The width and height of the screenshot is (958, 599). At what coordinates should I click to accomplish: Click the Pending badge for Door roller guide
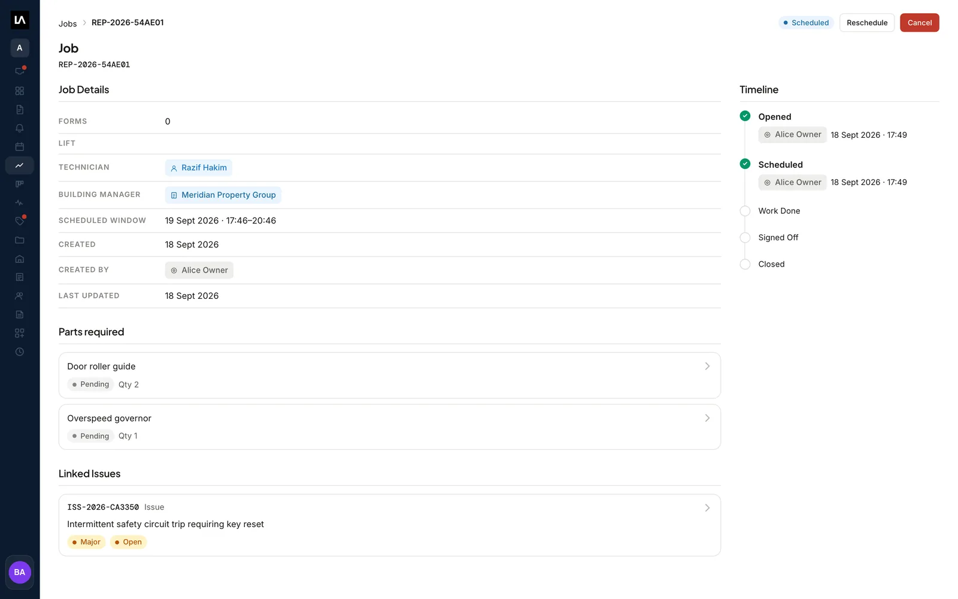tap(90, 385)
